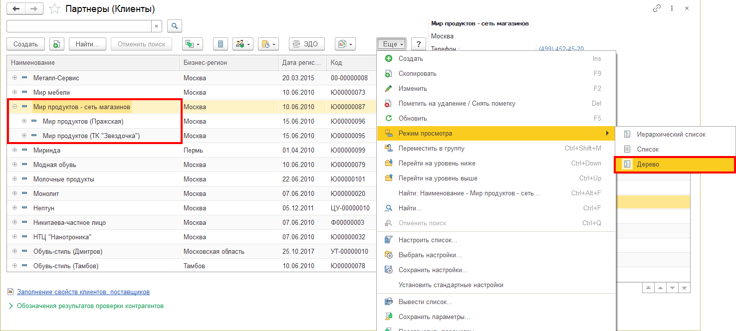Image resolution: width=736 pixels, height=331 pixels.
Task: Choose Иерархический список in submenu
Action: (671, 134)
